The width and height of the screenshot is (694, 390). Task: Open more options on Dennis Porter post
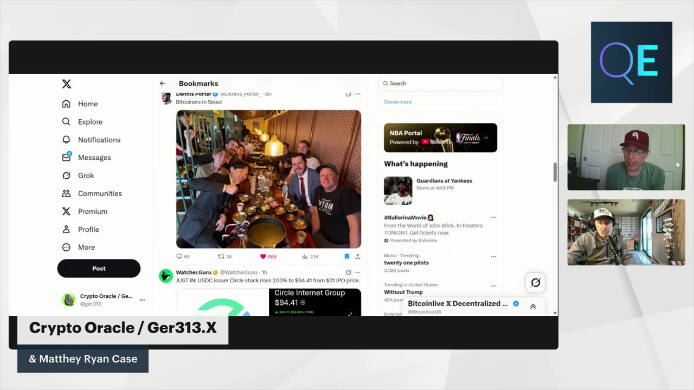click(357, 94)
